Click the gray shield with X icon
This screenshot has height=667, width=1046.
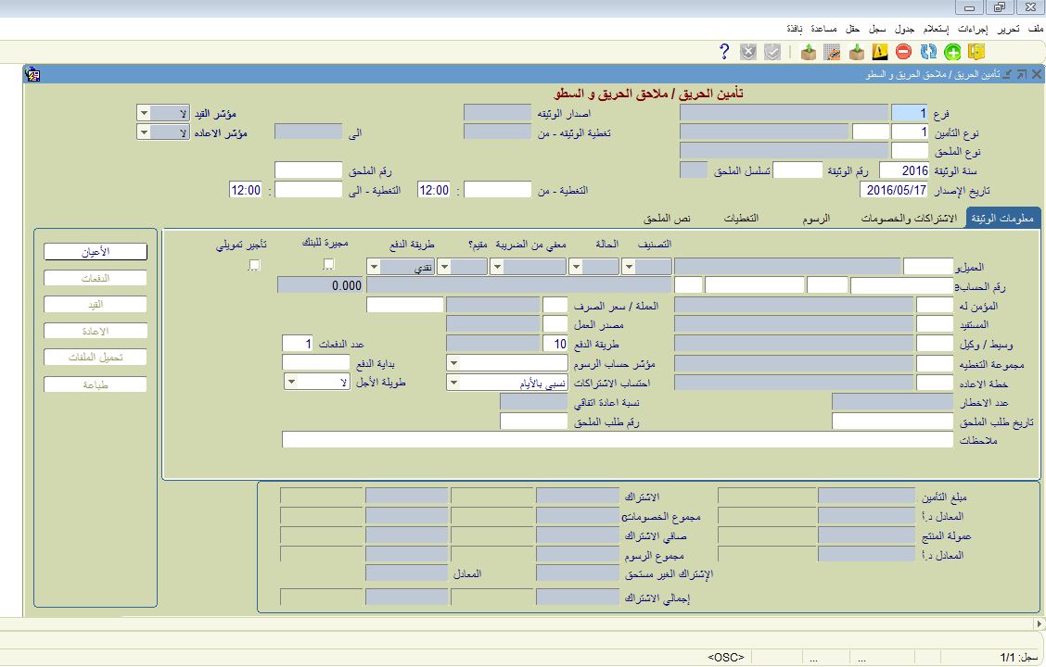coord(748,52)
